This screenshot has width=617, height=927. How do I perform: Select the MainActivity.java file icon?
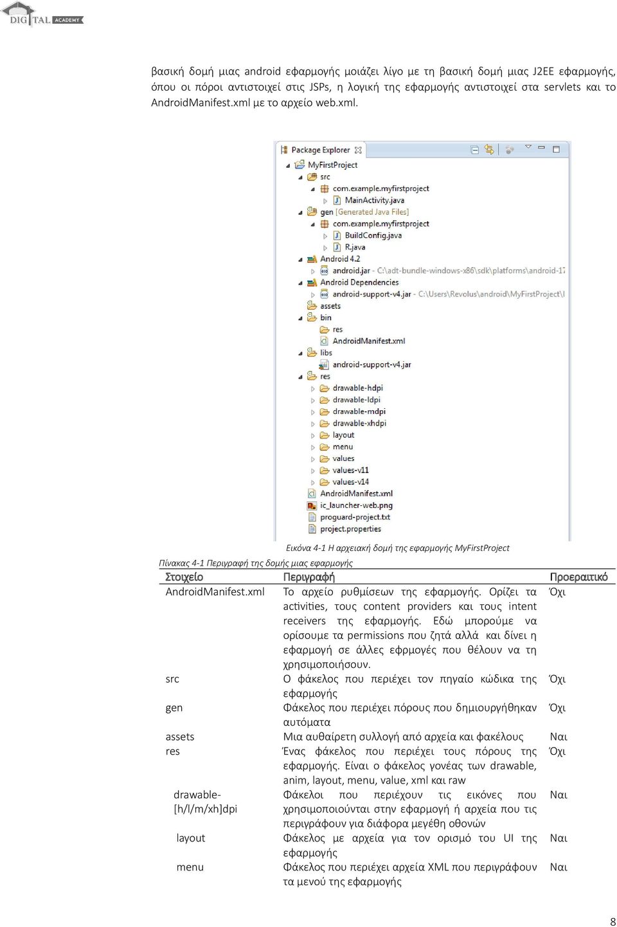coord(337,200)
